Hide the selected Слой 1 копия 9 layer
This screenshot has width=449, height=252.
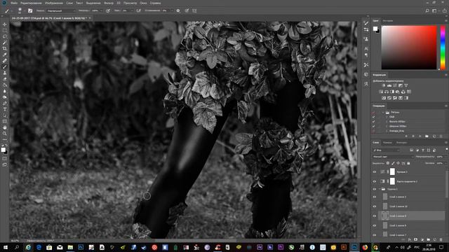pyautogui.click(x=374, y=216)
